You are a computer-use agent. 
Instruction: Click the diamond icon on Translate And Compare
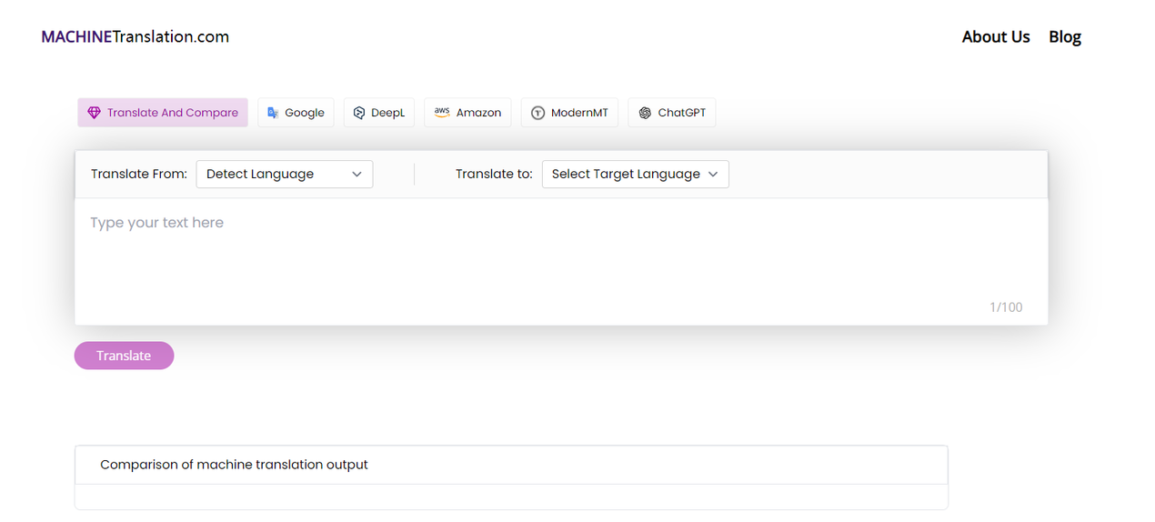coord(94,113)
